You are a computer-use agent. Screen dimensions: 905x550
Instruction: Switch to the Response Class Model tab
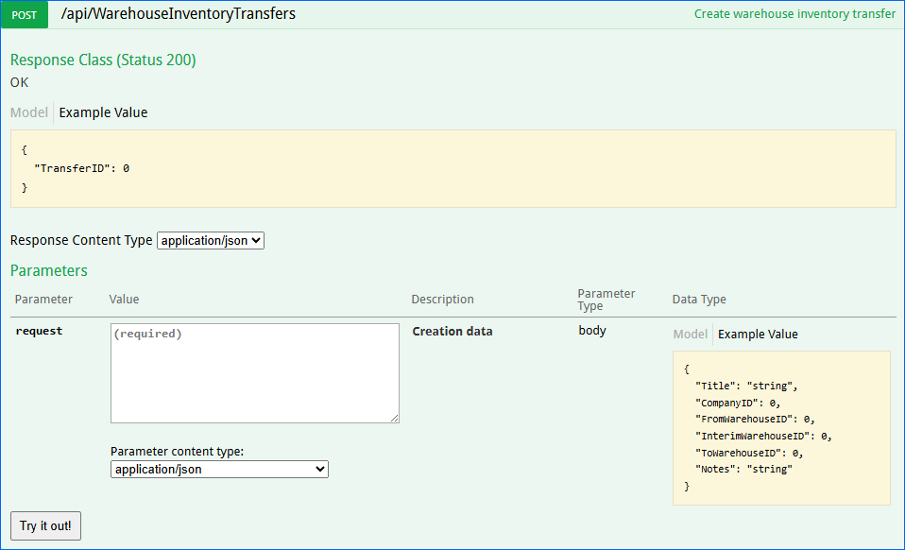pyautogui.click(x=29, y=112)
